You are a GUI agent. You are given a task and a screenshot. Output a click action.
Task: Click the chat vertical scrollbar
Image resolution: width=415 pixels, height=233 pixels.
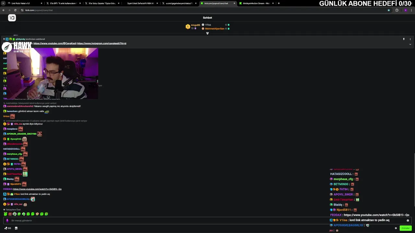click(x=414, y=180)
